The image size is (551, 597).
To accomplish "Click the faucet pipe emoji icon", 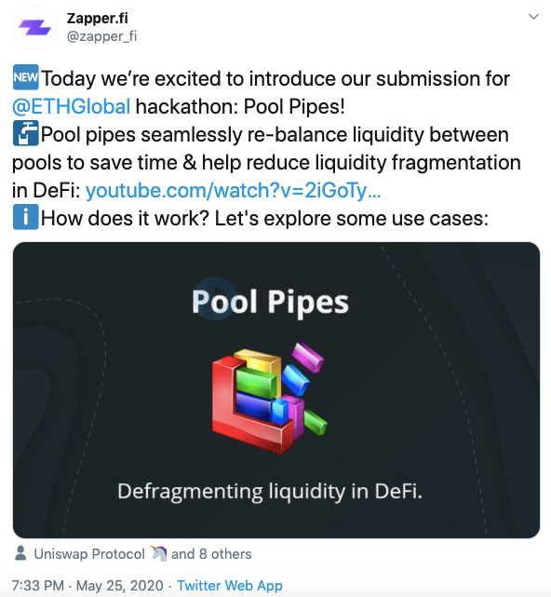I will point(25,133).
